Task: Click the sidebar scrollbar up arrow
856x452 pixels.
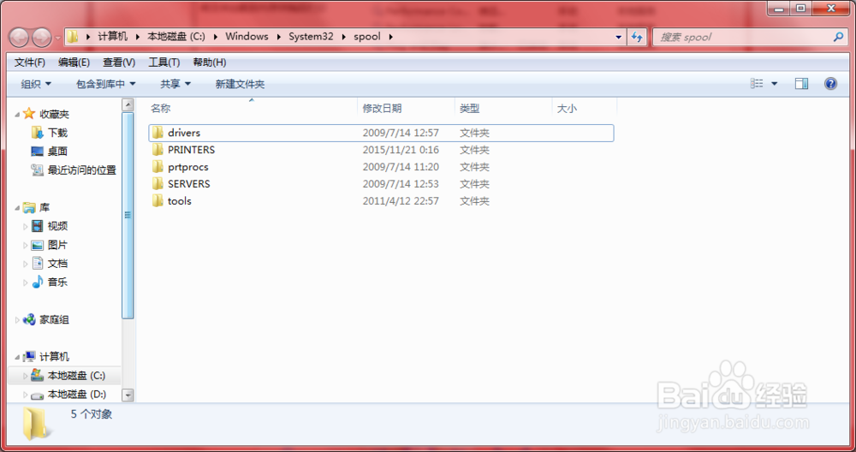Action: (x=128, y=104)
